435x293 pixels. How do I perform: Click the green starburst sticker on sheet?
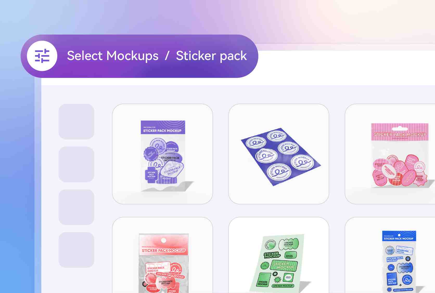pos(278,279)
